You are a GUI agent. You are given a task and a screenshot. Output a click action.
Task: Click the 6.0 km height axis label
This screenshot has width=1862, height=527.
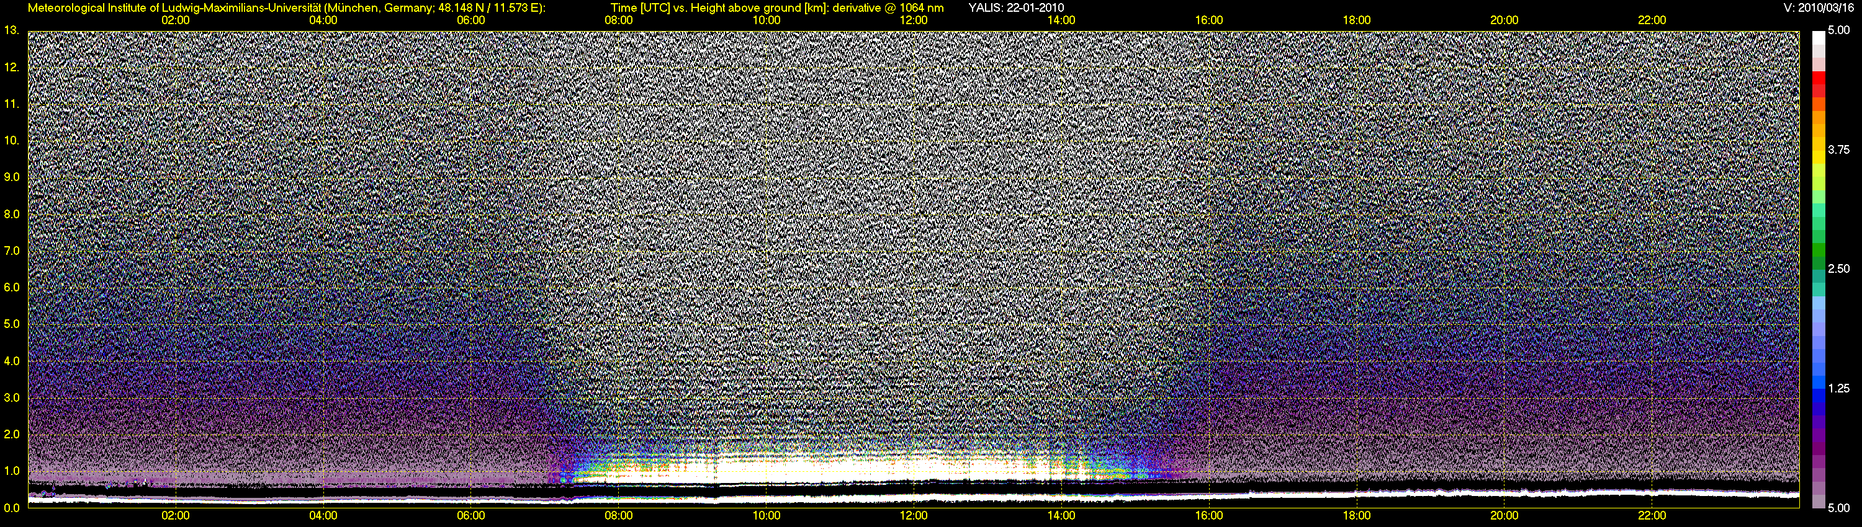pyautogui.click(x=12, y=287)
